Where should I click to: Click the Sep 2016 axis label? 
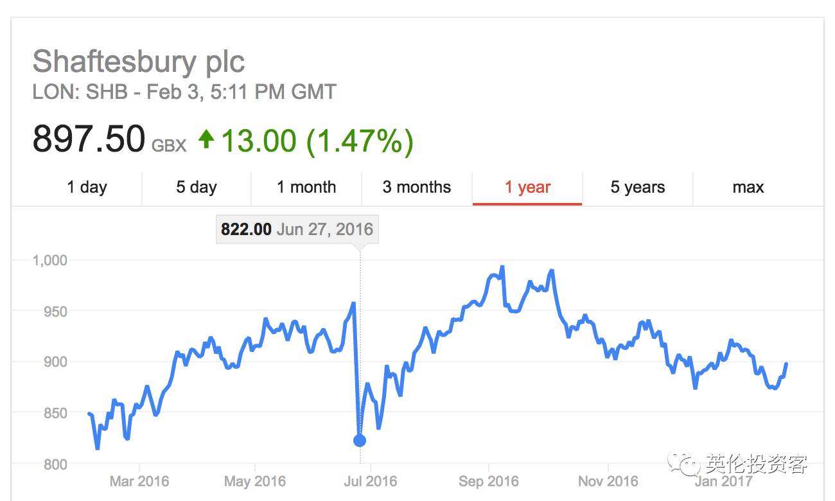point(489,481)
